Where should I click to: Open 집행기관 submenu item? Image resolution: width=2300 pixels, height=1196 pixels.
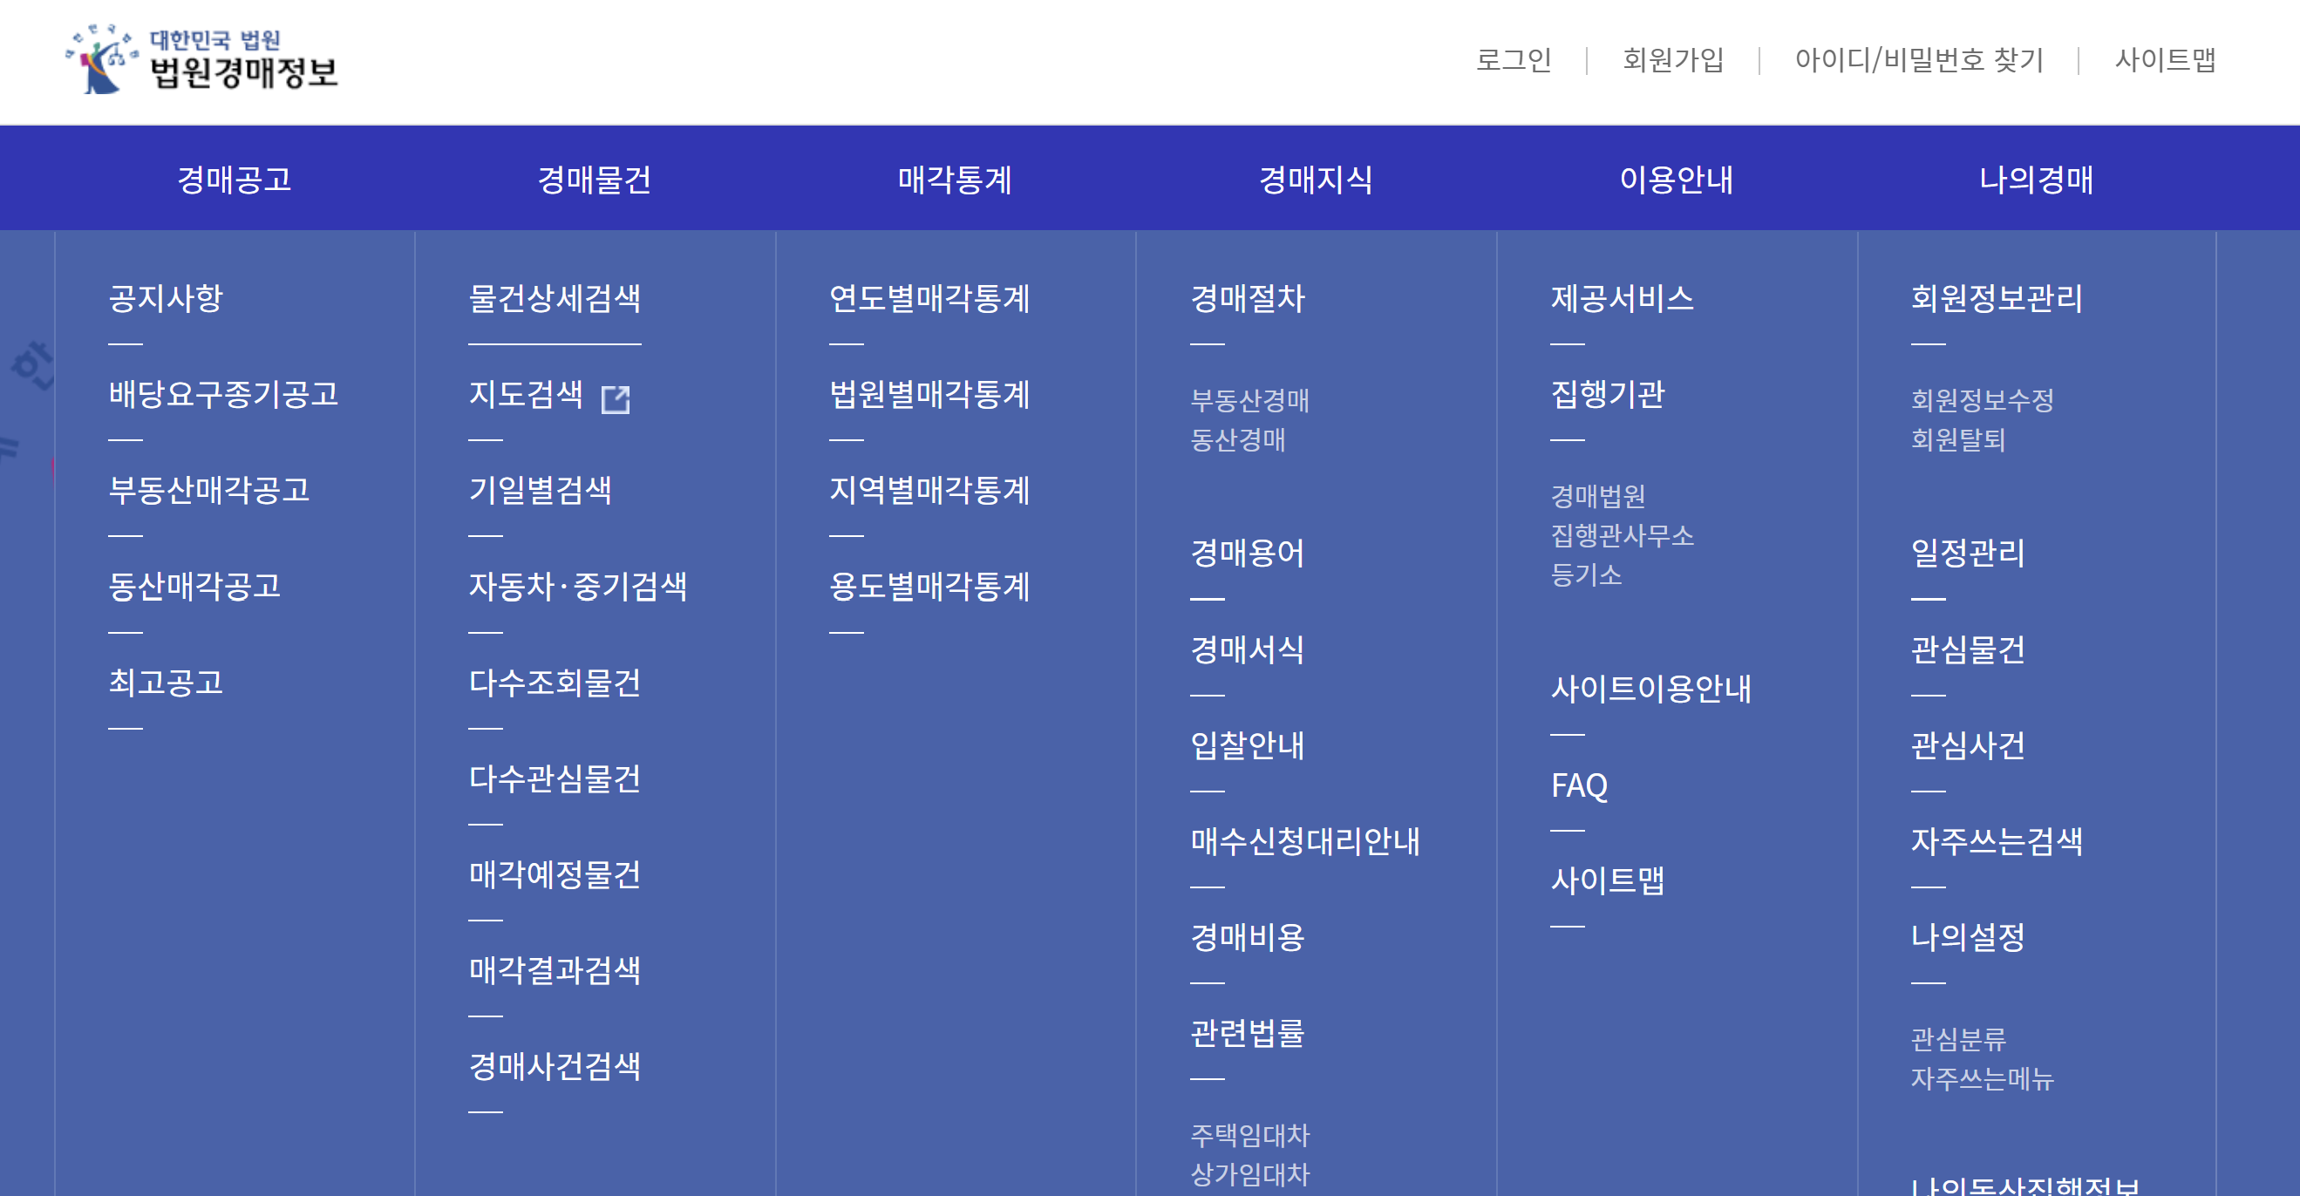1608,394
